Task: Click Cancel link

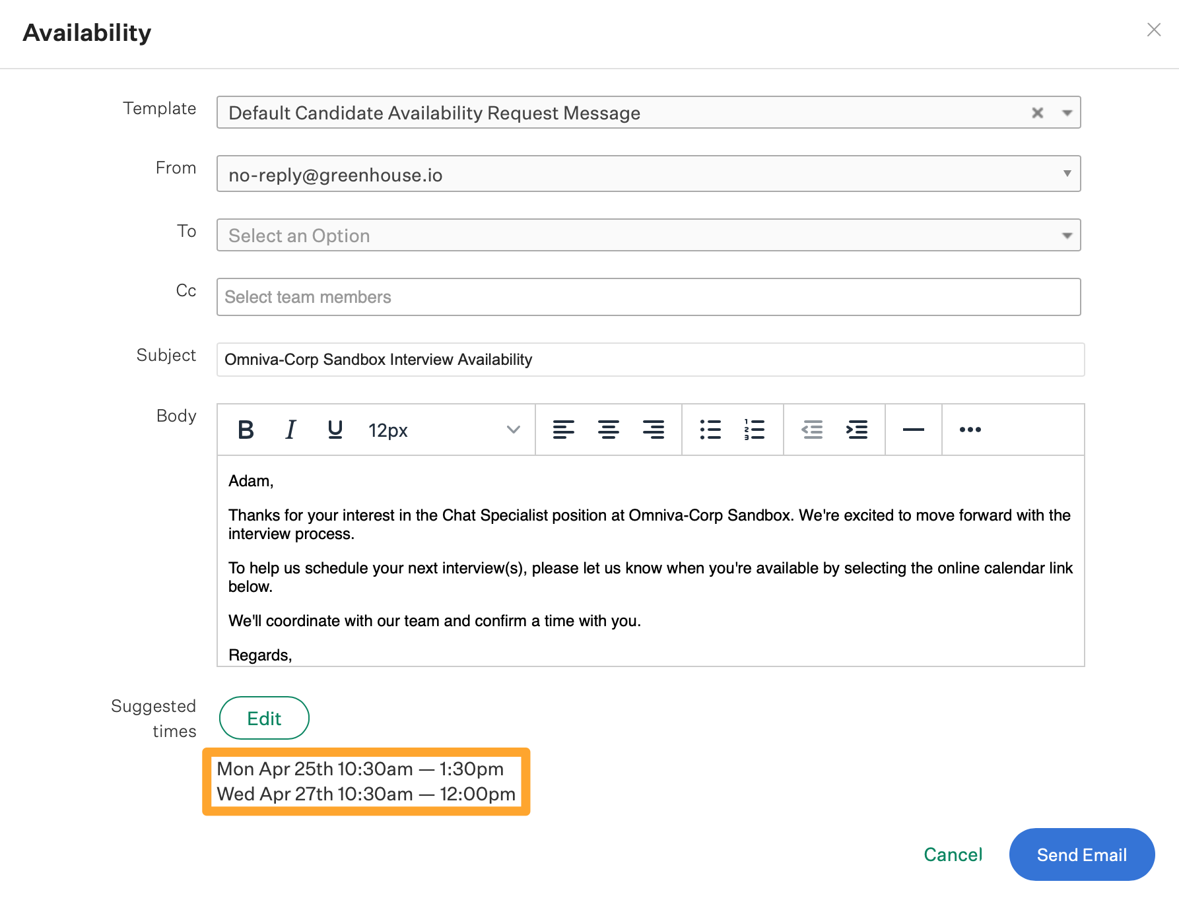Action: pos(953,854)
